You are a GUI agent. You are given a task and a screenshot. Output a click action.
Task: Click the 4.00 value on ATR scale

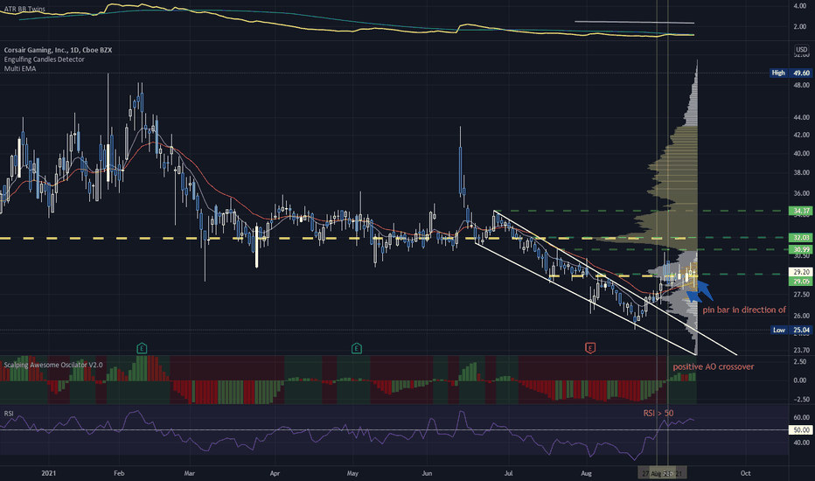tap(800, 6)
